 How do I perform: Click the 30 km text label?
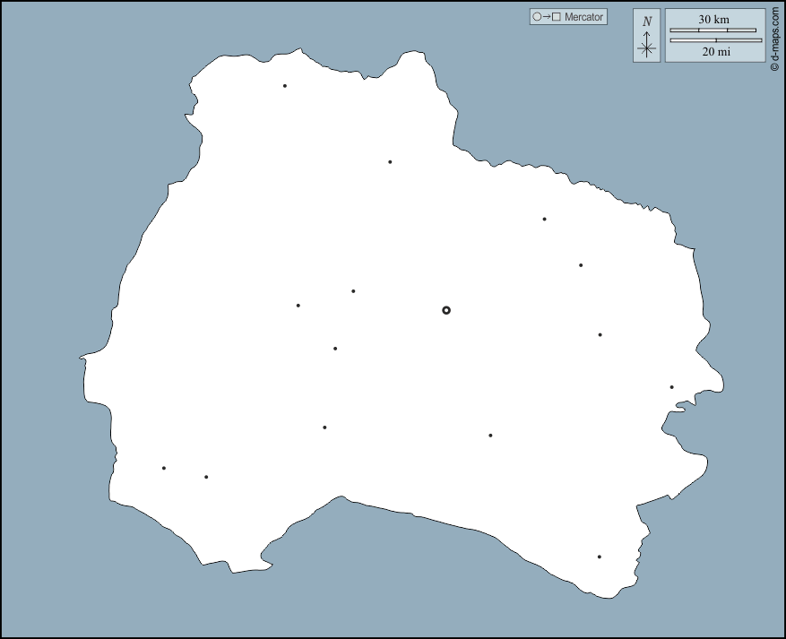714,20
